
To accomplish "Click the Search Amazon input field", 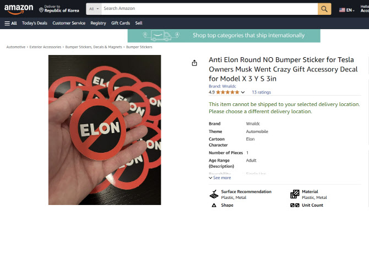I will pos(209,9).
